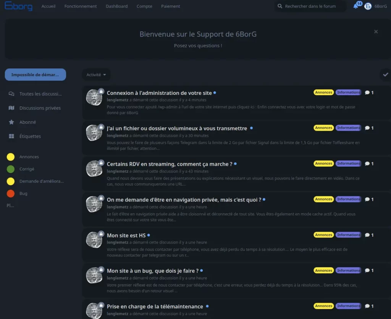Open 'Discussions privées' via its map icon
The width and height of the screenshot is (391, 319).
click(11, 108)
